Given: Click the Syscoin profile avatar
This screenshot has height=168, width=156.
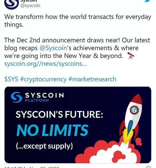Looking at the screenshot, I should click(x=11, y=3).
